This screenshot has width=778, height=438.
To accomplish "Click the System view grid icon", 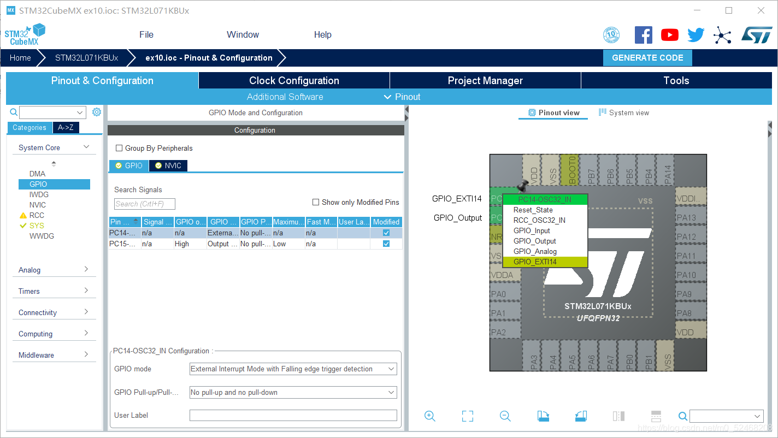I will pos(603,113).
